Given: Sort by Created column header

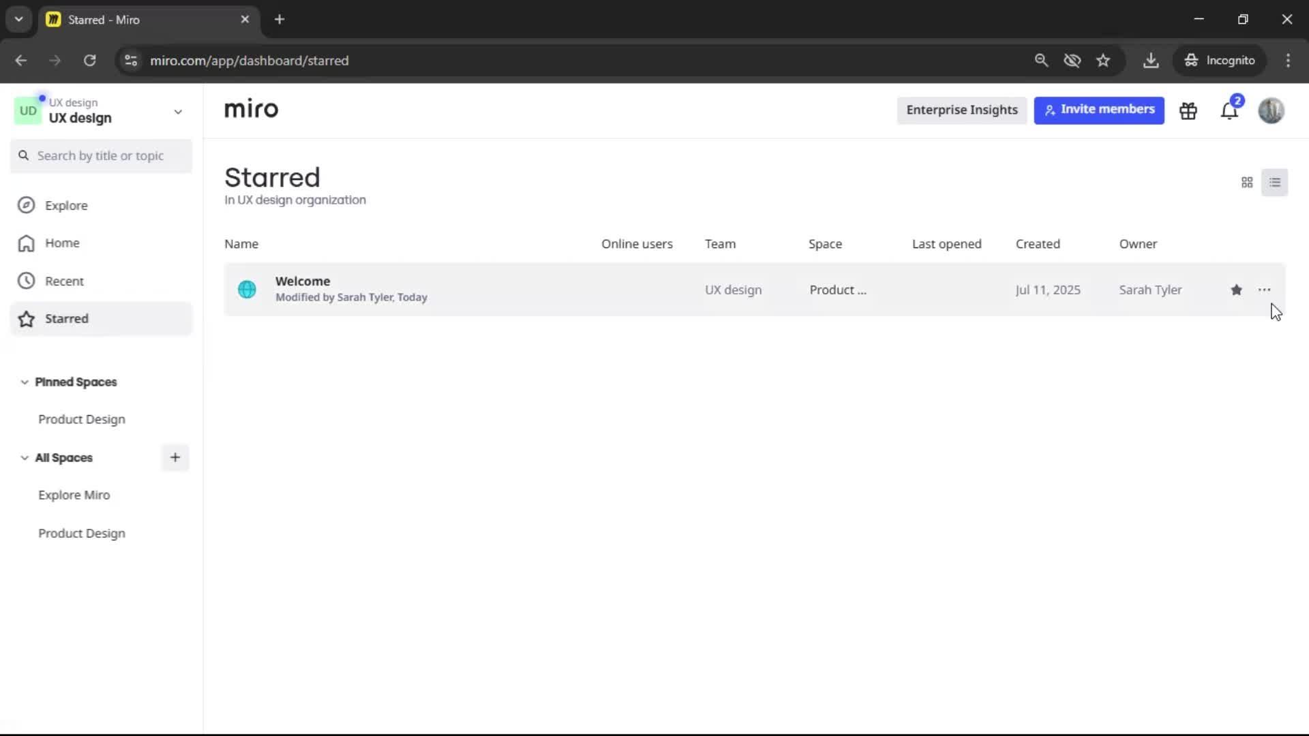Looking at the screenshot, I should click(x=1038, y=244).
